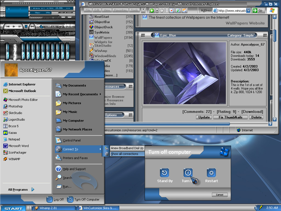Click the Home icon in browser toolbar

[184, 11]
